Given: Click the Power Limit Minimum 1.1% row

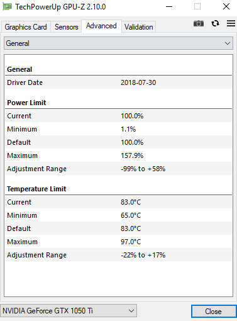Looking at the screenshot, I should pyautogui.click(x=118, y=129).
